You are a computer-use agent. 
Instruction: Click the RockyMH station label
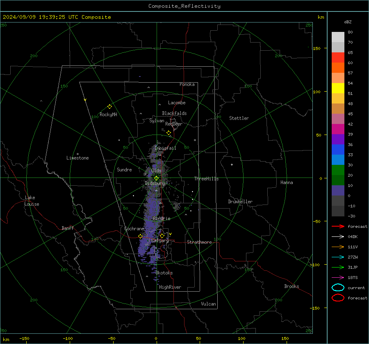pyautogui.click(x=108, y=115)
